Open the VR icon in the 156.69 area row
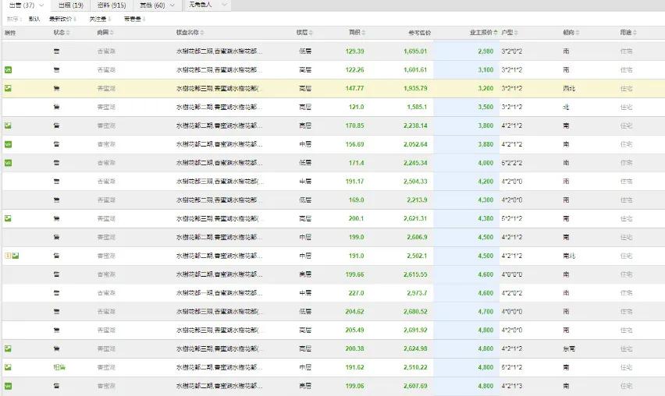The height and width of the screenshot is (396, 665). (8, 144)
